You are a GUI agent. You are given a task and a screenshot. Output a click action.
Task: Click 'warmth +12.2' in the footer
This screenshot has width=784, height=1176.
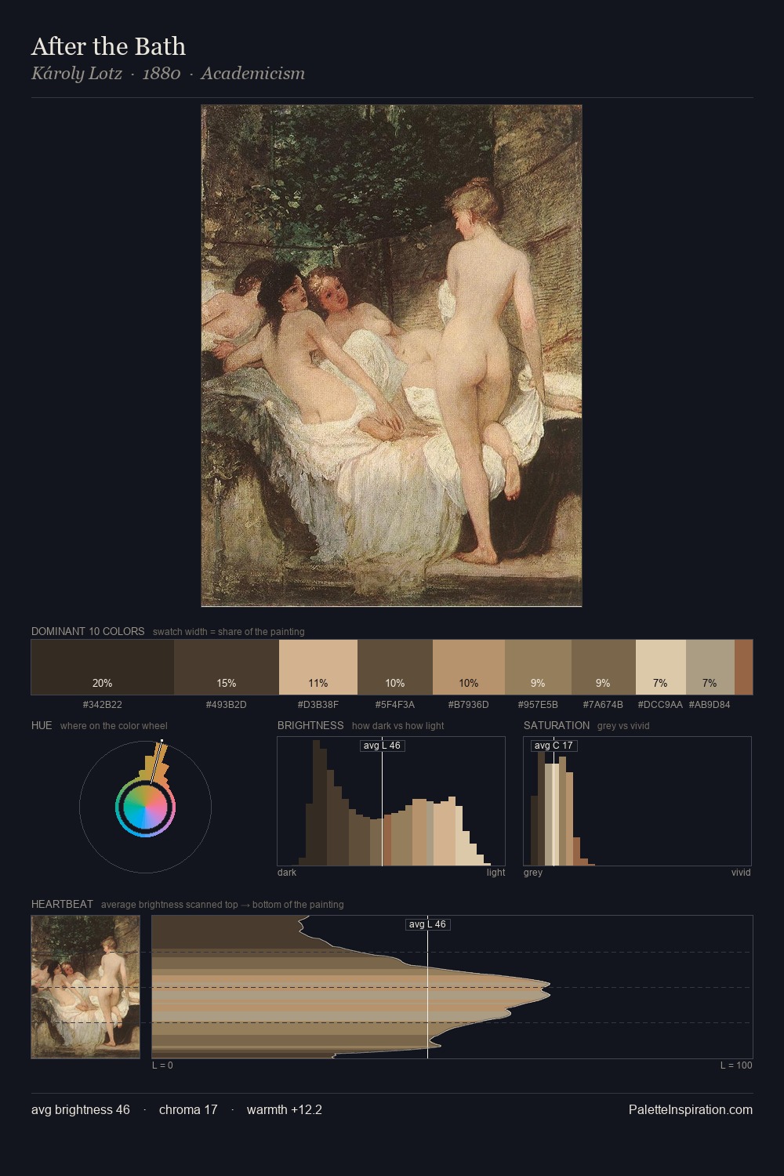285,1109
